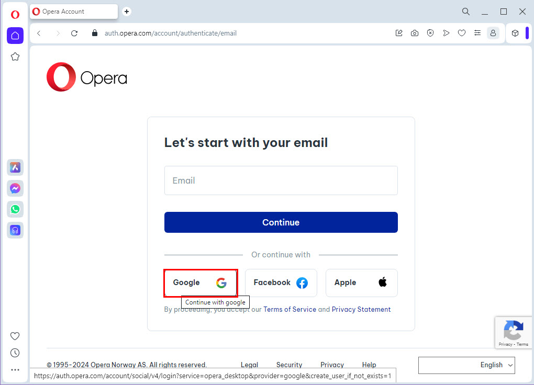This screenshot has height=385, width=534.
Task: Open sidebar setup three-dots menu
Action: [x=15, y=370]
